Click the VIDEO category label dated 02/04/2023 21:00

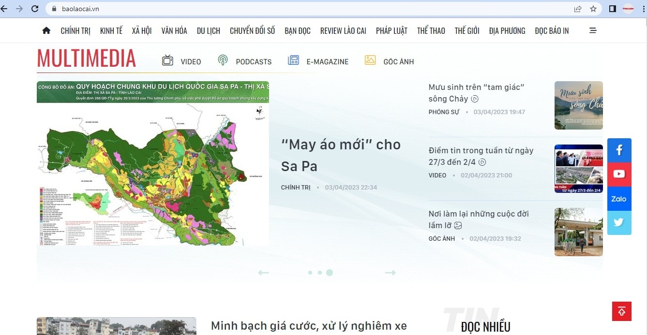(437, 175)
